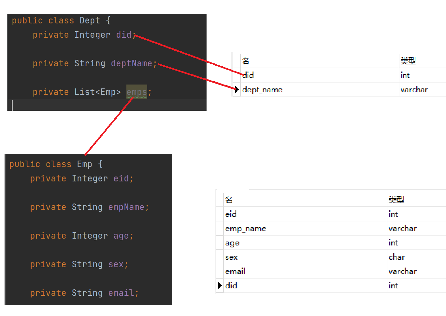Screen dimensions: 446x316
Task: Click row selector arrow beside dept_name
Action: click(237, 89)
